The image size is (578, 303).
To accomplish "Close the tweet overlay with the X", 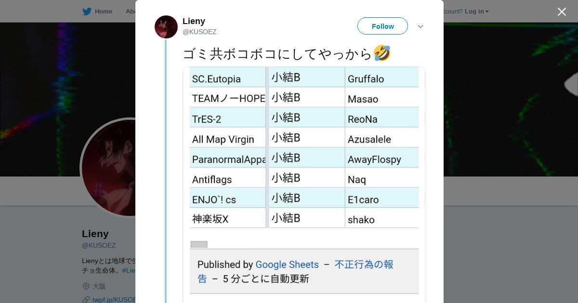I will coord(562,12).
